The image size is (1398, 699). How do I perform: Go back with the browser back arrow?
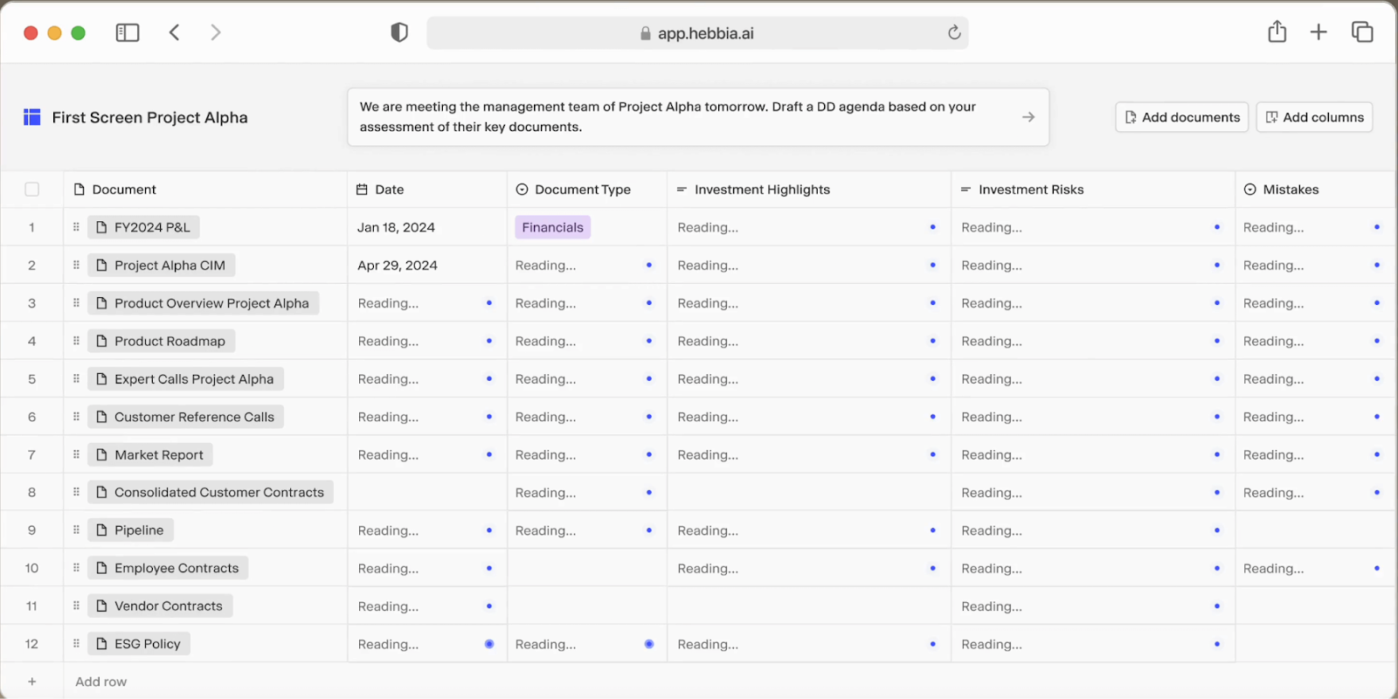[x=175, y=33]
